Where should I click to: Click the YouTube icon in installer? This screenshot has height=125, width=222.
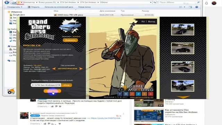(x=151, y=94)
